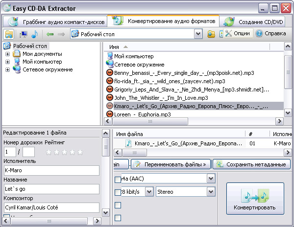The image size is (294, 227).
Task: Open the Рабочий стол path dropdown
Action: tap(198, 34)
